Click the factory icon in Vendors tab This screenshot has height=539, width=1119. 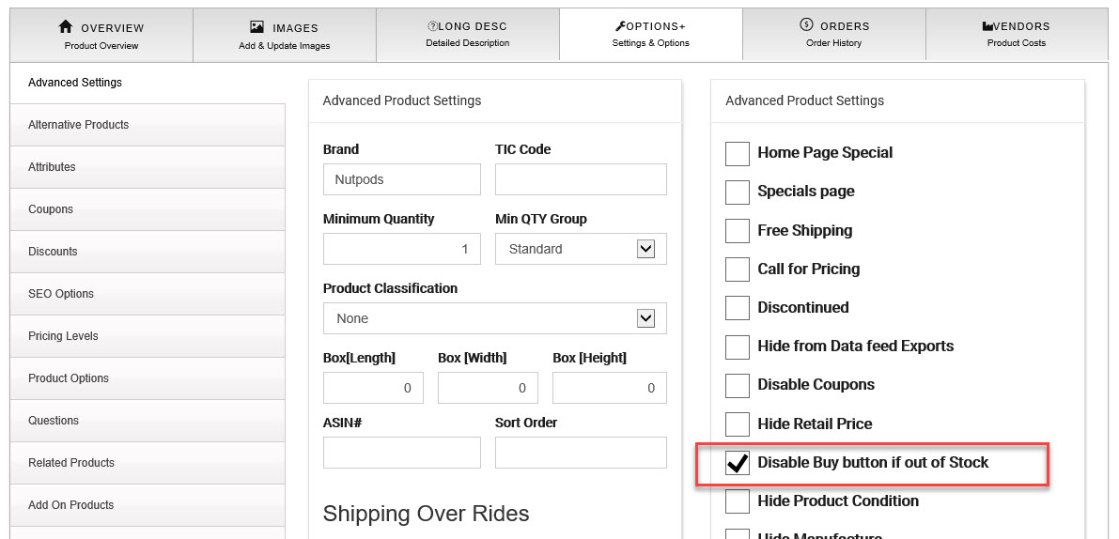[x=987, y=27]
